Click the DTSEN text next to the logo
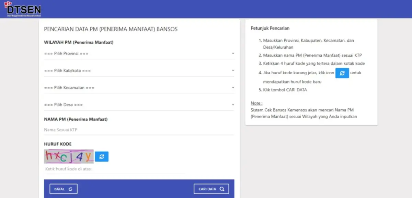This screenshot has width=412, height=198. click(x=25, y=9)
